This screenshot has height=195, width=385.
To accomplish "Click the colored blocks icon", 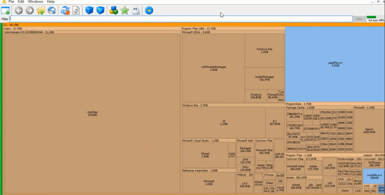I will (x=114, y=11).
